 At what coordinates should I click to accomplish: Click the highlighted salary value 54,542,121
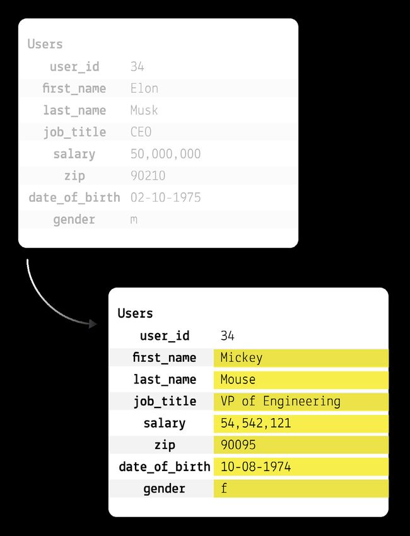[x=301, y=424]
